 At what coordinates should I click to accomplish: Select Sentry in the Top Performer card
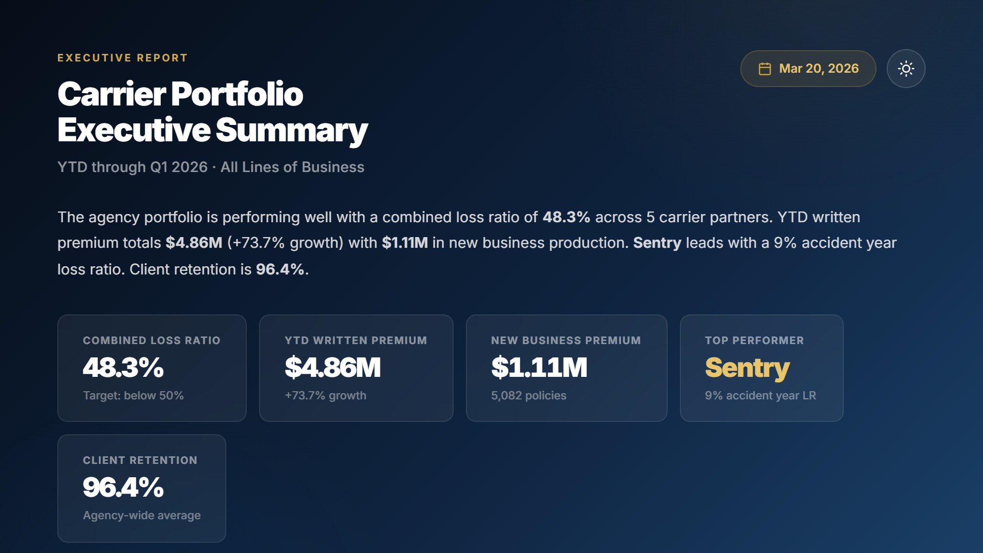pos(747,367)
